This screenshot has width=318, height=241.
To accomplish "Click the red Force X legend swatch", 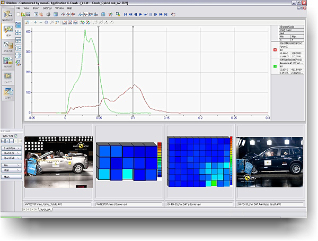I will tap(275, 50).
